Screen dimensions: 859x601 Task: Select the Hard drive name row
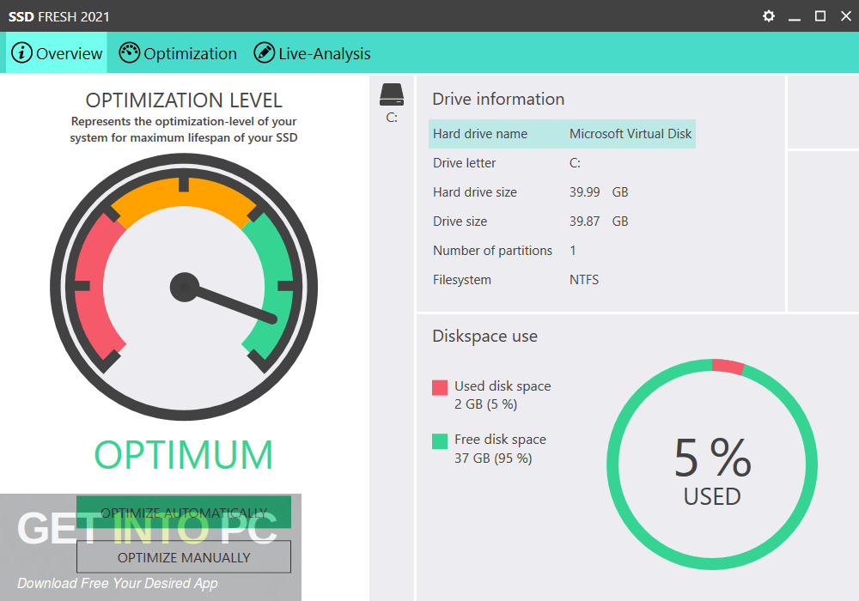[562, 134]
